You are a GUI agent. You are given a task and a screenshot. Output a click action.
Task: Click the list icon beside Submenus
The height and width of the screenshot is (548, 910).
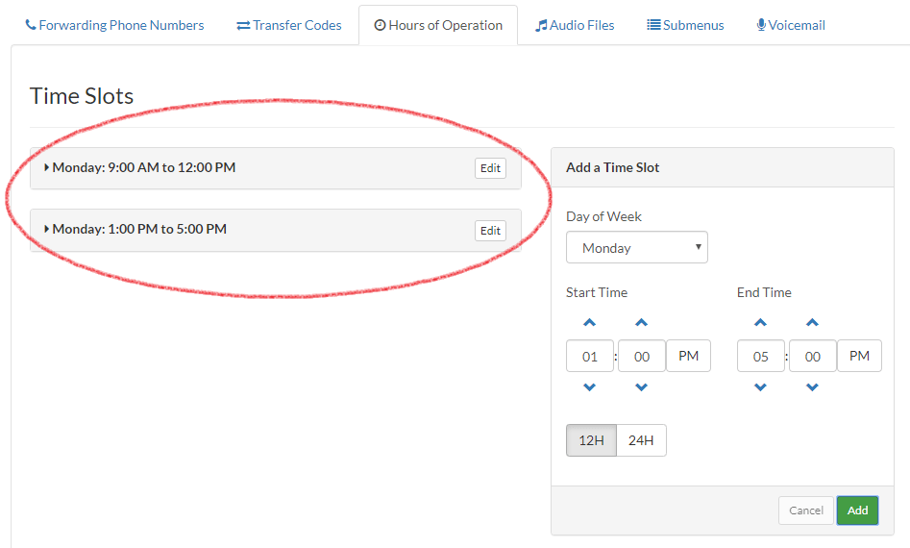click(x=653, y=25)
